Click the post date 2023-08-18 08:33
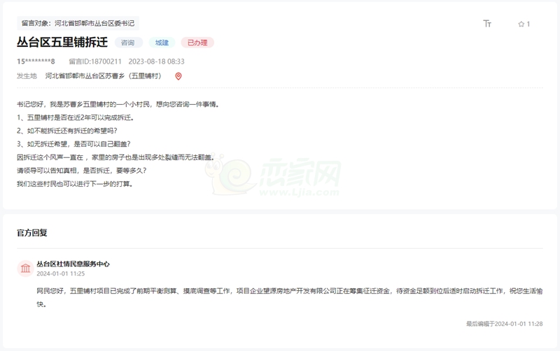This screenshot has width=560, height=351. coord(156,62)
